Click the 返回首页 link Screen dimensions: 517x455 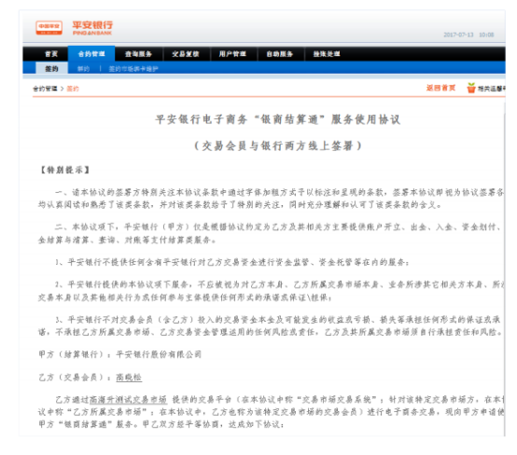[440, 88]
